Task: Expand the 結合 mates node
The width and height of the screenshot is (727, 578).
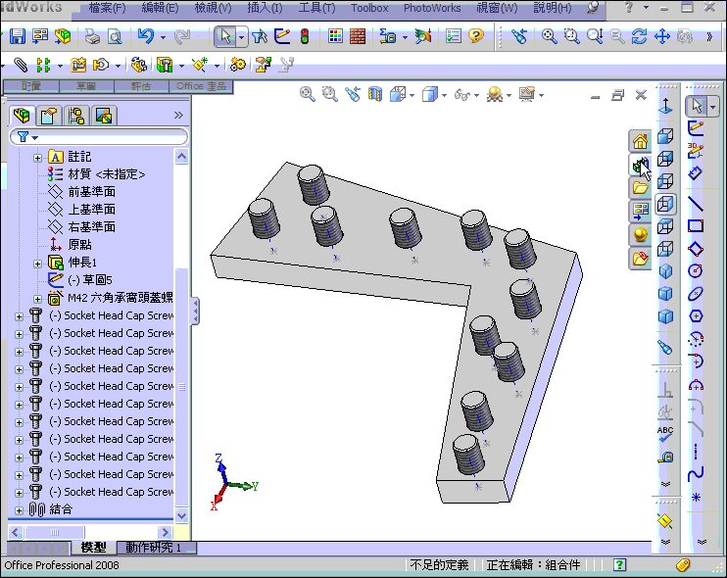Action: coord(19,510)
